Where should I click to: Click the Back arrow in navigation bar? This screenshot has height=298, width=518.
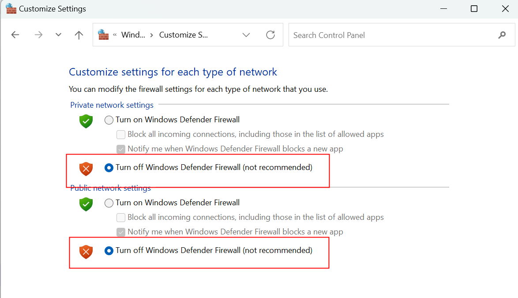coord(15,35)
